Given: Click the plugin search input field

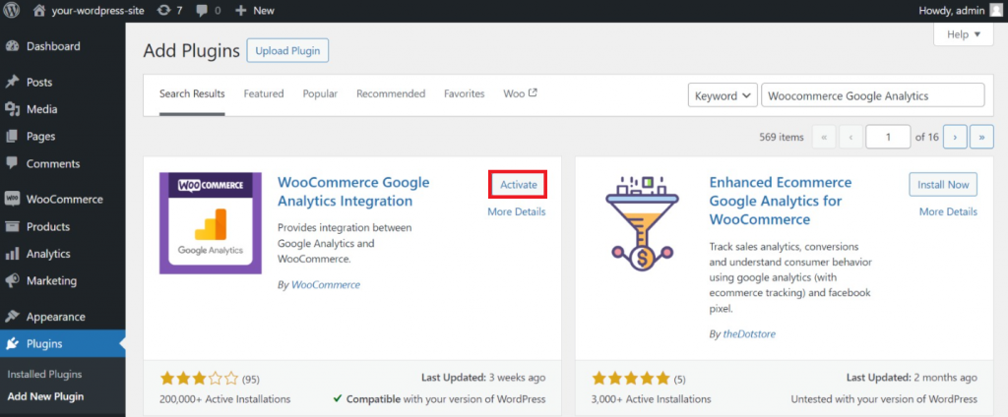Looking at the screenshot, I should point(872,95).
